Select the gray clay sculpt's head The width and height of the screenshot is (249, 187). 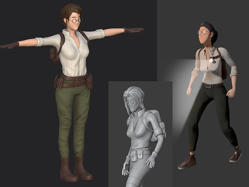tap(133, 99)
